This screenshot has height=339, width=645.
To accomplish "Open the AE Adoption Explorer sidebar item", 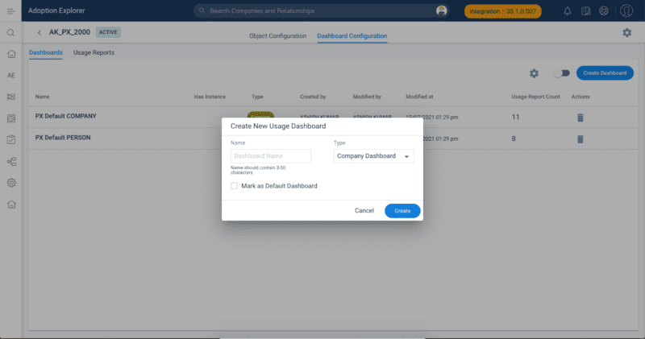I will [11, 75].
